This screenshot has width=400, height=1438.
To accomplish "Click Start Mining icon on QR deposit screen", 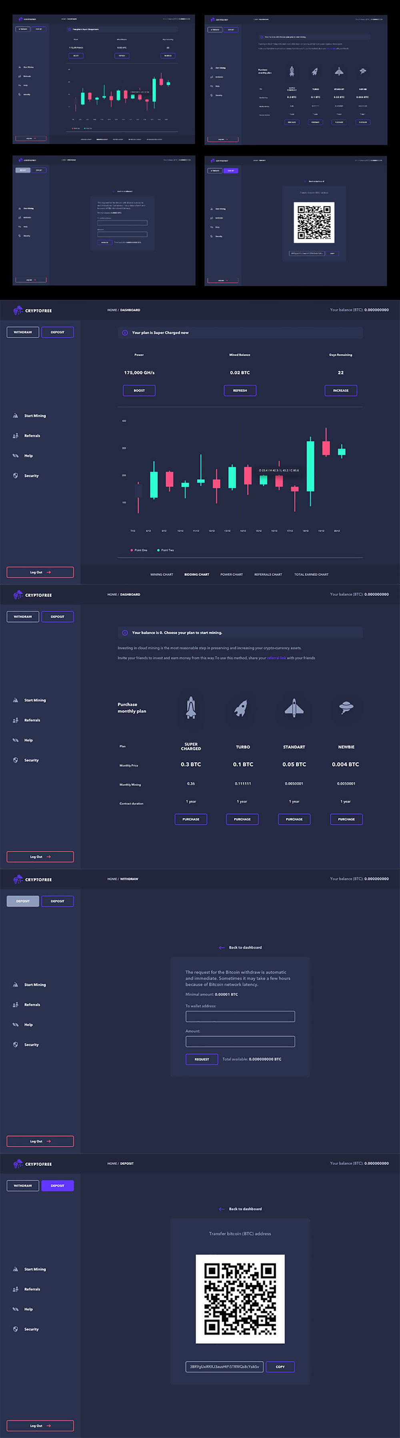I will coord(16,1269).
